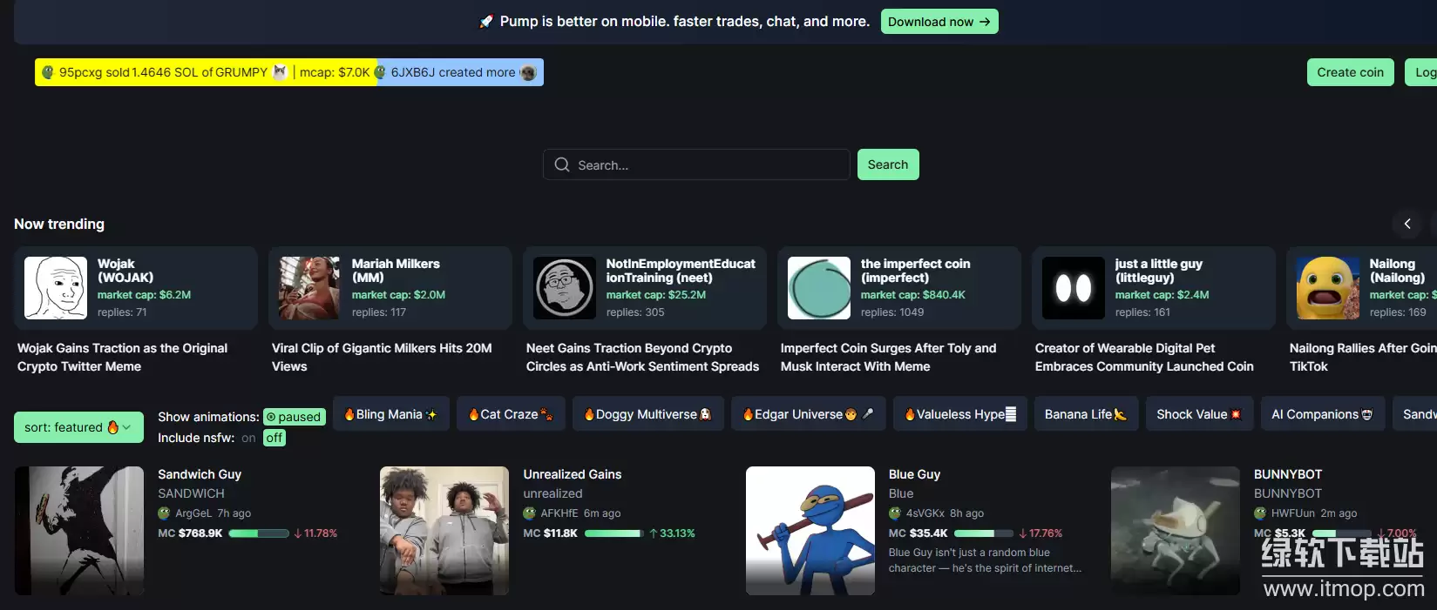Turn Include nsfw to on
Viewport: 1437px width, 610px height.
[x=248, y=438]
